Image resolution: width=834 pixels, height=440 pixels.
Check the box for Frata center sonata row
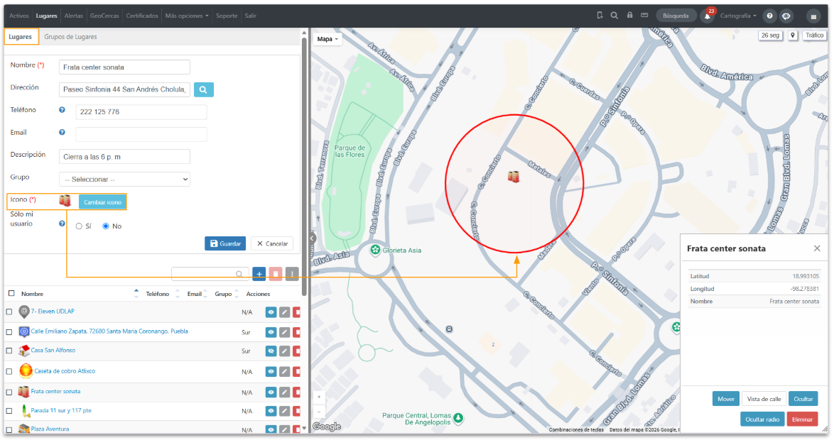[9, 392]
